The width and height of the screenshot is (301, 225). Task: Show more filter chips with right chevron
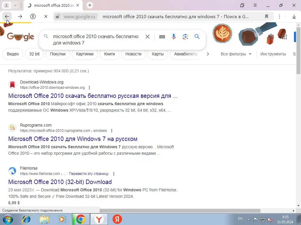pyautogui.click(x=208, y=54)
